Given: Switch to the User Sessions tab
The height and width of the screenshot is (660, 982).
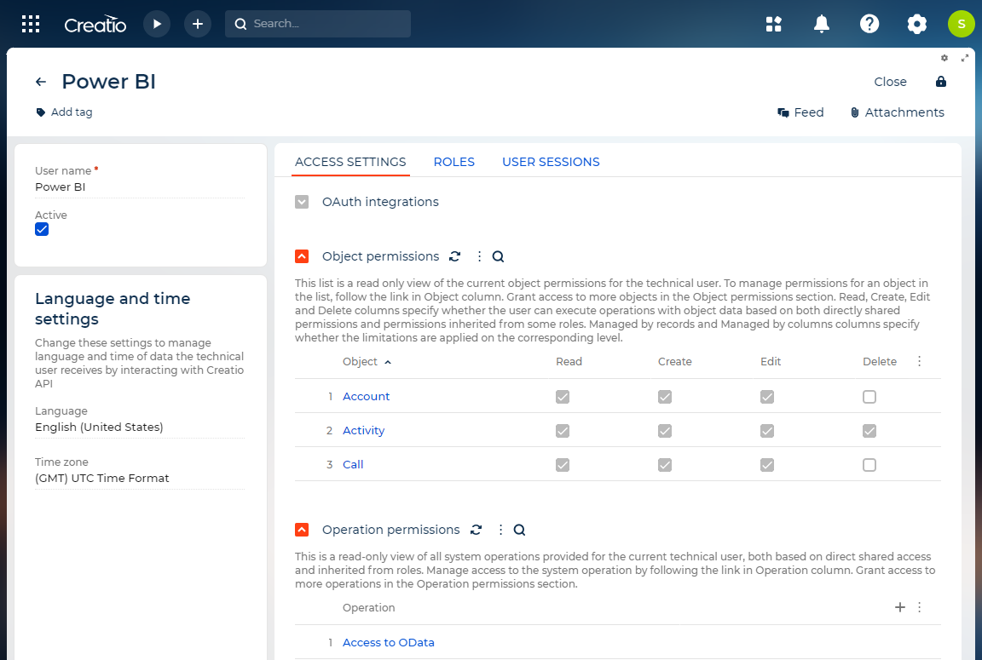Looking at the screenshot, I should pos(552,162).
